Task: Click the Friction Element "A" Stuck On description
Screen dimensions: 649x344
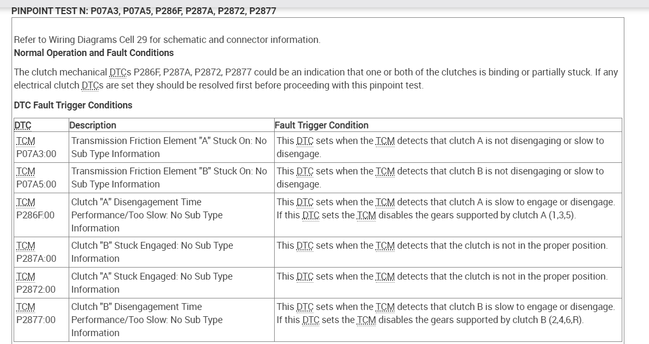Action: pyautogui.click(x=169, y=147)
